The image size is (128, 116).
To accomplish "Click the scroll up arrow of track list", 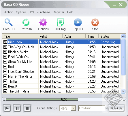I will pos(123,37).
